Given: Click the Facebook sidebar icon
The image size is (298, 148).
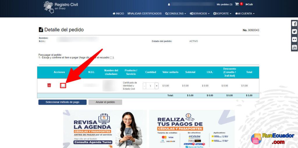Looking at the screenshot, I should pyautogui.click(x=295, y=24).
